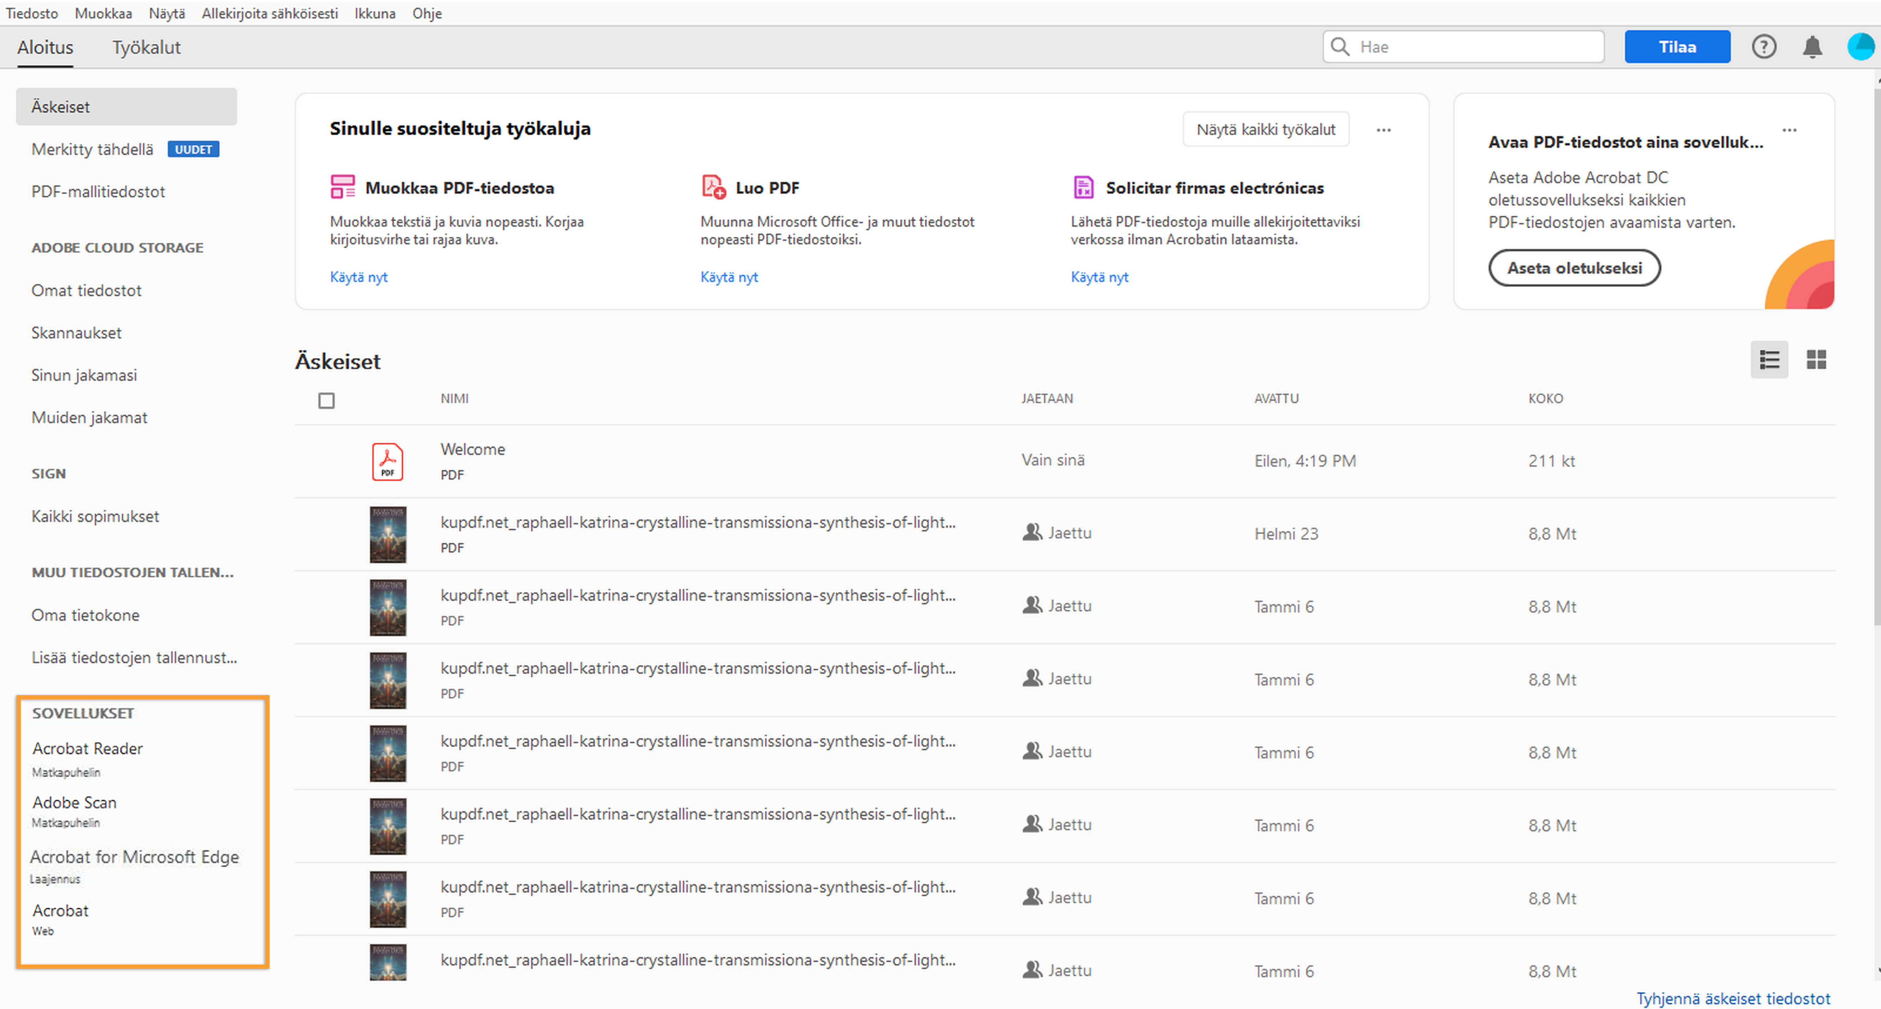
Task: Click the Luo PDF tool icon
Action: (713, 187)
